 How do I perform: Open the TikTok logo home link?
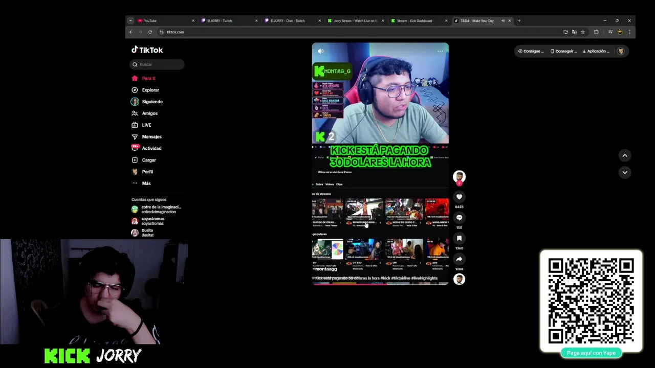coord(147,50)
